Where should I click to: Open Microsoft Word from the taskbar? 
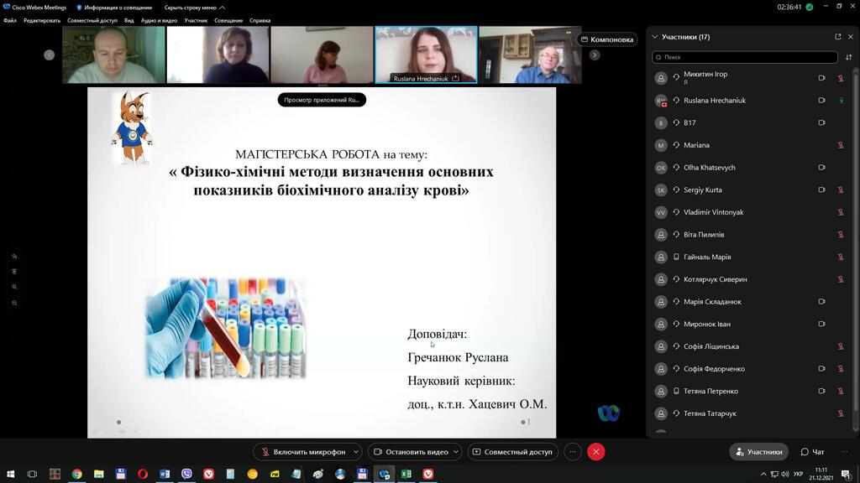click(165, 474)
